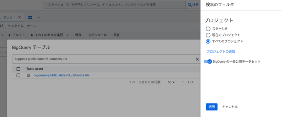Expand the dropdown arrow beside new-tab icon
This screenshot has width=282, height=117.
39,17
